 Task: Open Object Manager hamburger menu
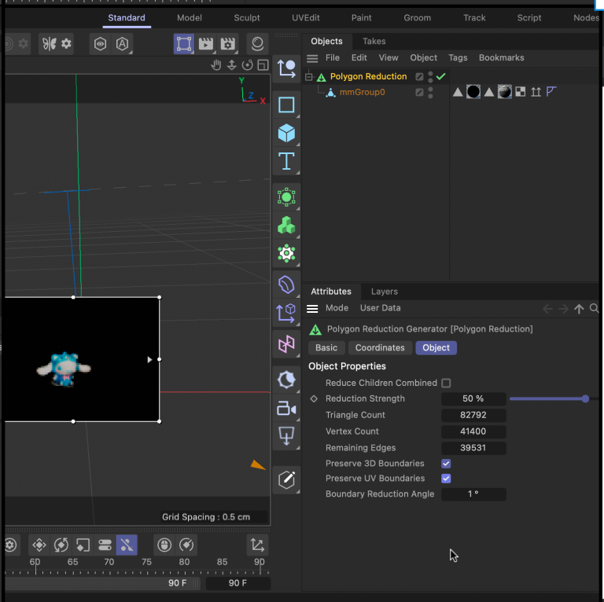pyautogui.click(x=312, y=58)
